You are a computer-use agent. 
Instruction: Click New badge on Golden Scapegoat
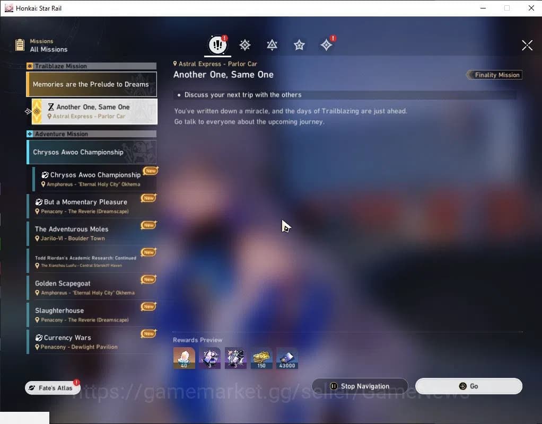tap(148, 279)
